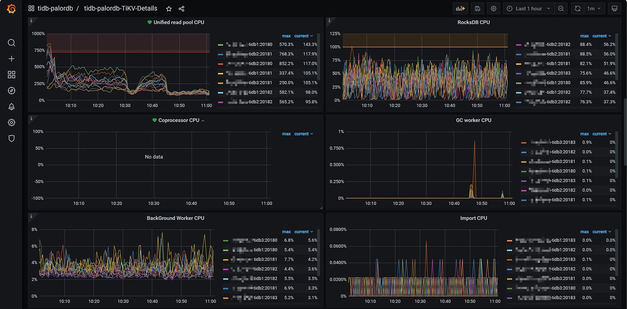Open the Search dashboards sidebar icon
627x309 pixels.
click(x=11, y=43)
